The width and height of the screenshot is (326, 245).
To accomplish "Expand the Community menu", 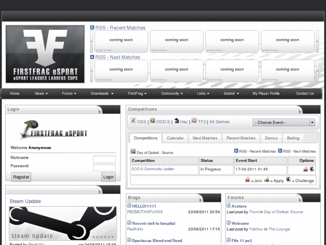I will point(172,94).
